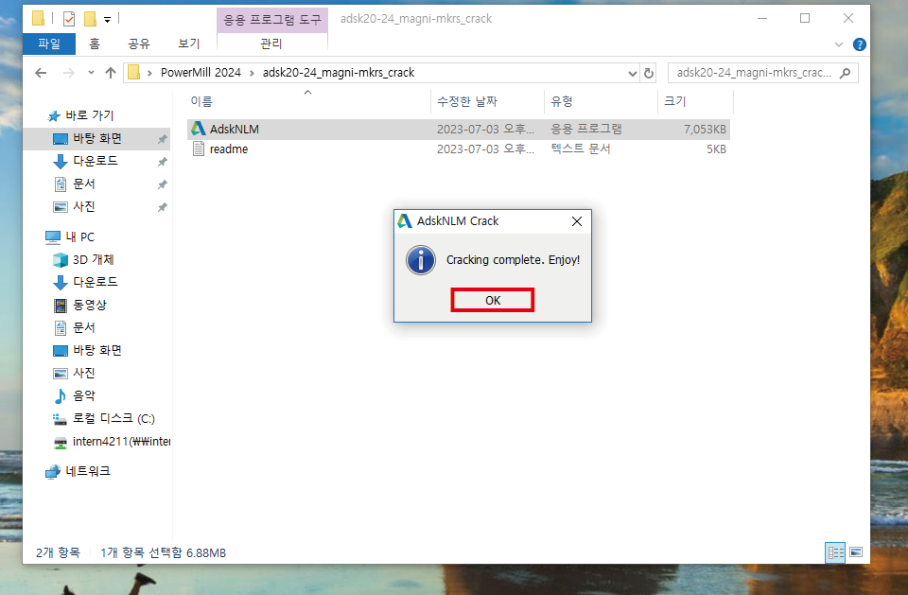Screen dimensions: 908x595
Task: Open Explorer help question mark
Action: tap(860, 44)
